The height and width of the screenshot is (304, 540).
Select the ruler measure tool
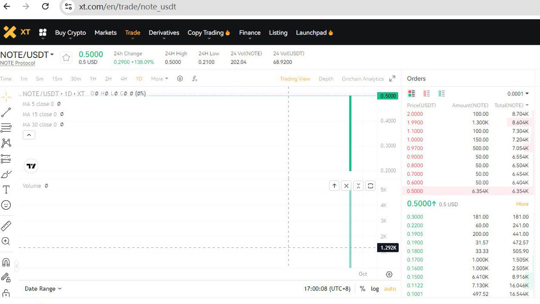tap(6, 225)
